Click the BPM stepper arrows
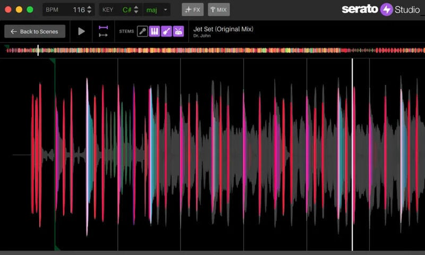 click(x=89, y=10)
